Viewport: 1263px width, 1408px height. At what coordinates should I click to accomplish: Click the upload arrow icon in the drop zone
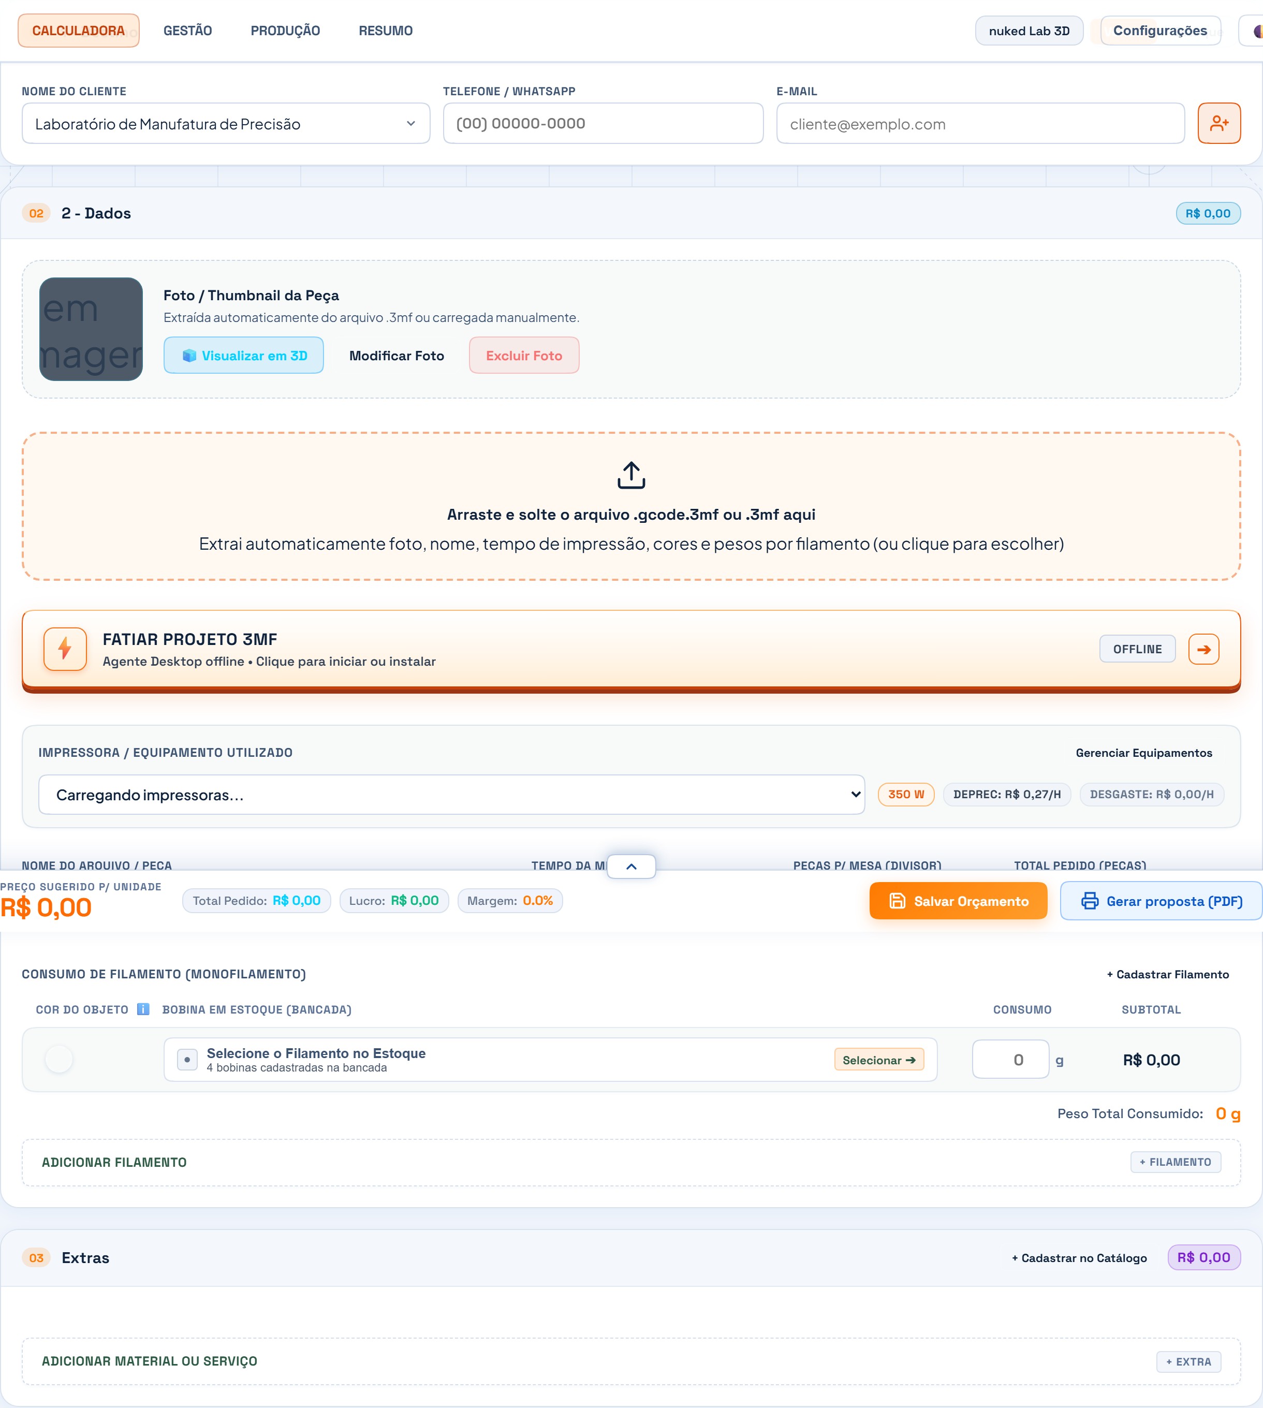tap(631, 475)
